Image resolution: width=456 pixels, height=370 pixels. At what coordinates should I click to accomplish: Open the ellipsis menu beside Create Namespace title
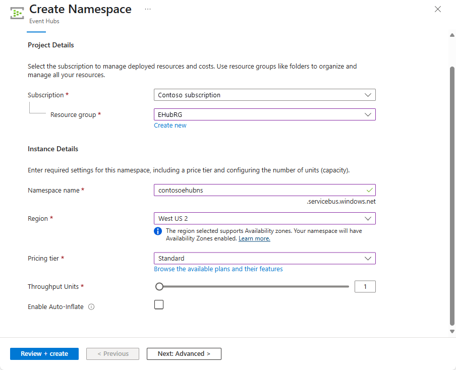147,9
